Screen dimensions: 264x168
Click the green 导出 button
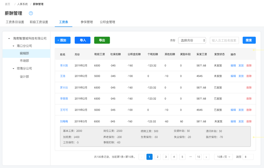pos(102,40)
